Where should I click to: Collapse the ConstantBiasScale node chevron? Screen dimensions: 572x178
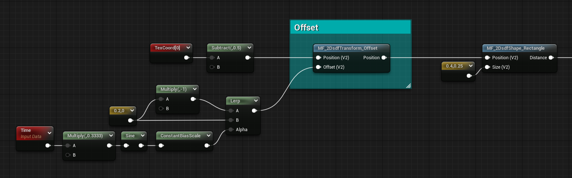click(x=209, y=135)
